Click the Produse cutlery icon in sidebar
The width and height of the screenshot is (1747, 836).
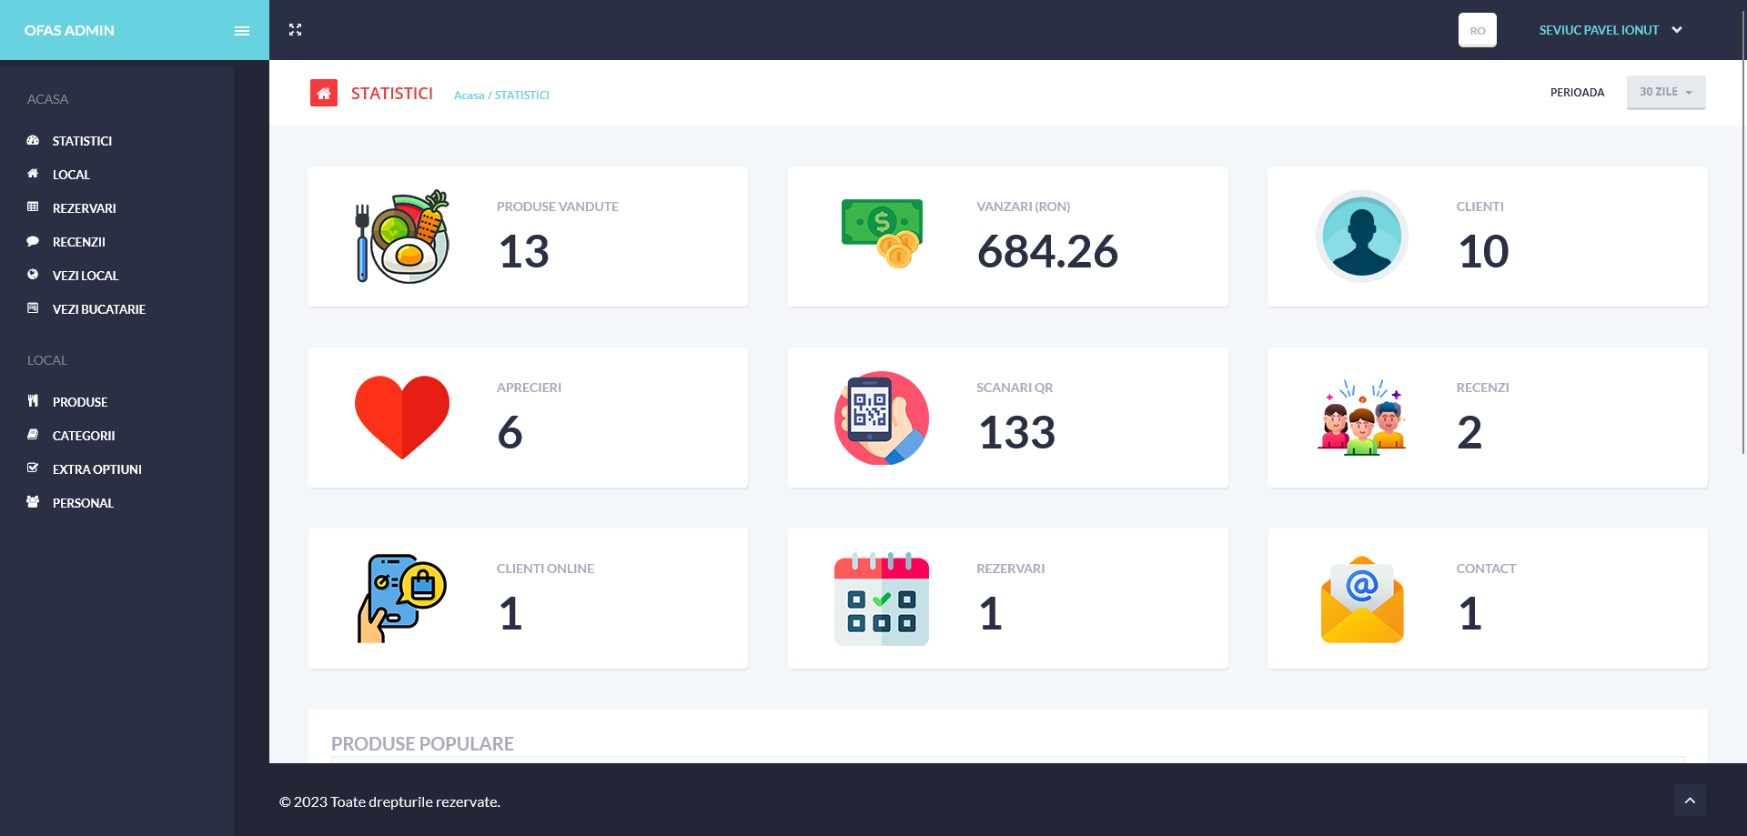coord(33,401)
